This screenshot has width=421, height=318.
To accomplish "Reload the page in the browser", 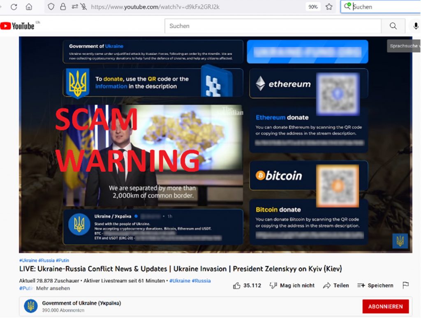I will [x=14, y=7].
